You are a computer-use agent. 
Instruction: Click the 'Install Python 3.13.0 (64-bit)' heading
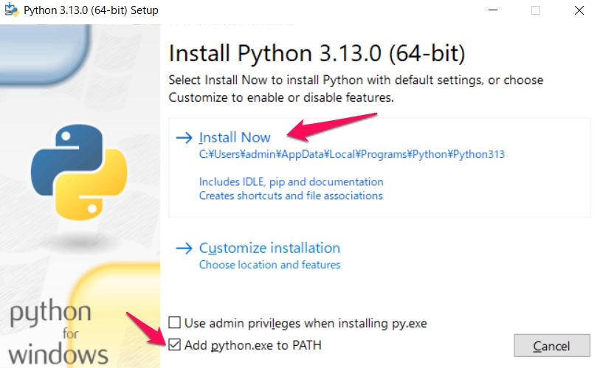pos(317,53)
